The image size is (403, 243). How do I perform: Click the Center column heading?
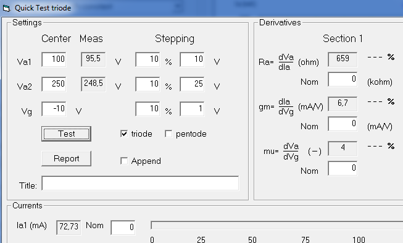pyautogui.click(x=56, y=38)
